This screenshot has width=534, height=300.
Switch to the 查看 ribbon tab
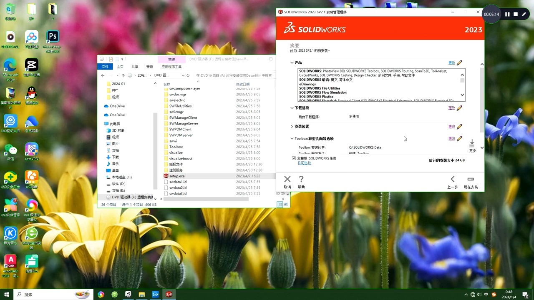[149, 67]
